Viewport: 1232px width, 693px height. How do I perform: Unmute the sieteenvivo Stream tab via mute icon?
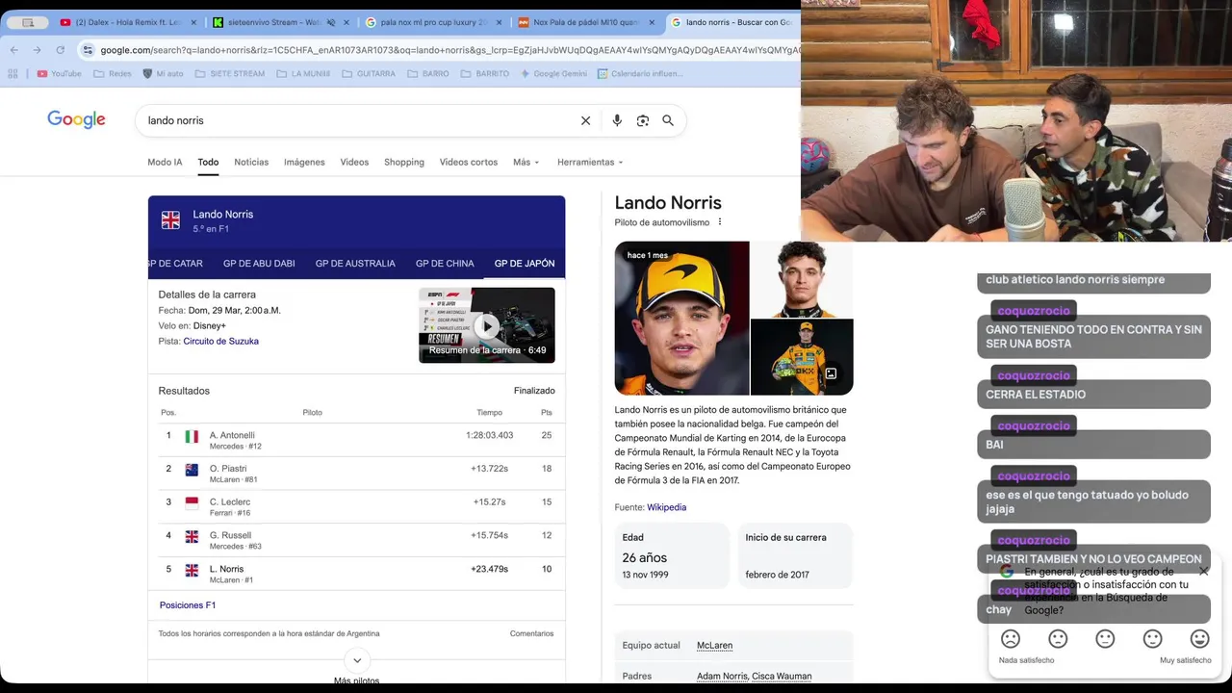pos(331,22)
